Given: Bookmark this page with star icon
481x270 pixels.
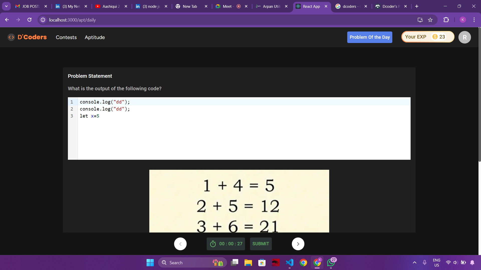Looking at the screenshot, I should pos(430,20).
